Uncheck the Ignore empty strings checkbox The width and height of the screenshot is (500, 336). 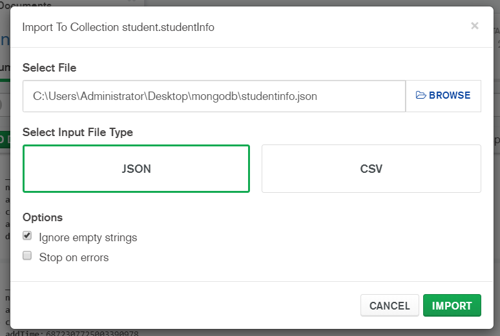pyautogui.click(x=27, y=236)
